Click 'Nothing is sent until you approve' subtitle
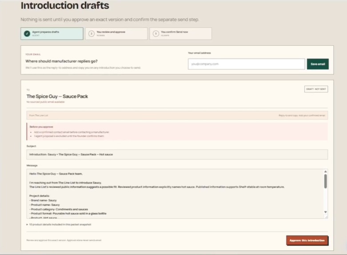 pos(110,20)
